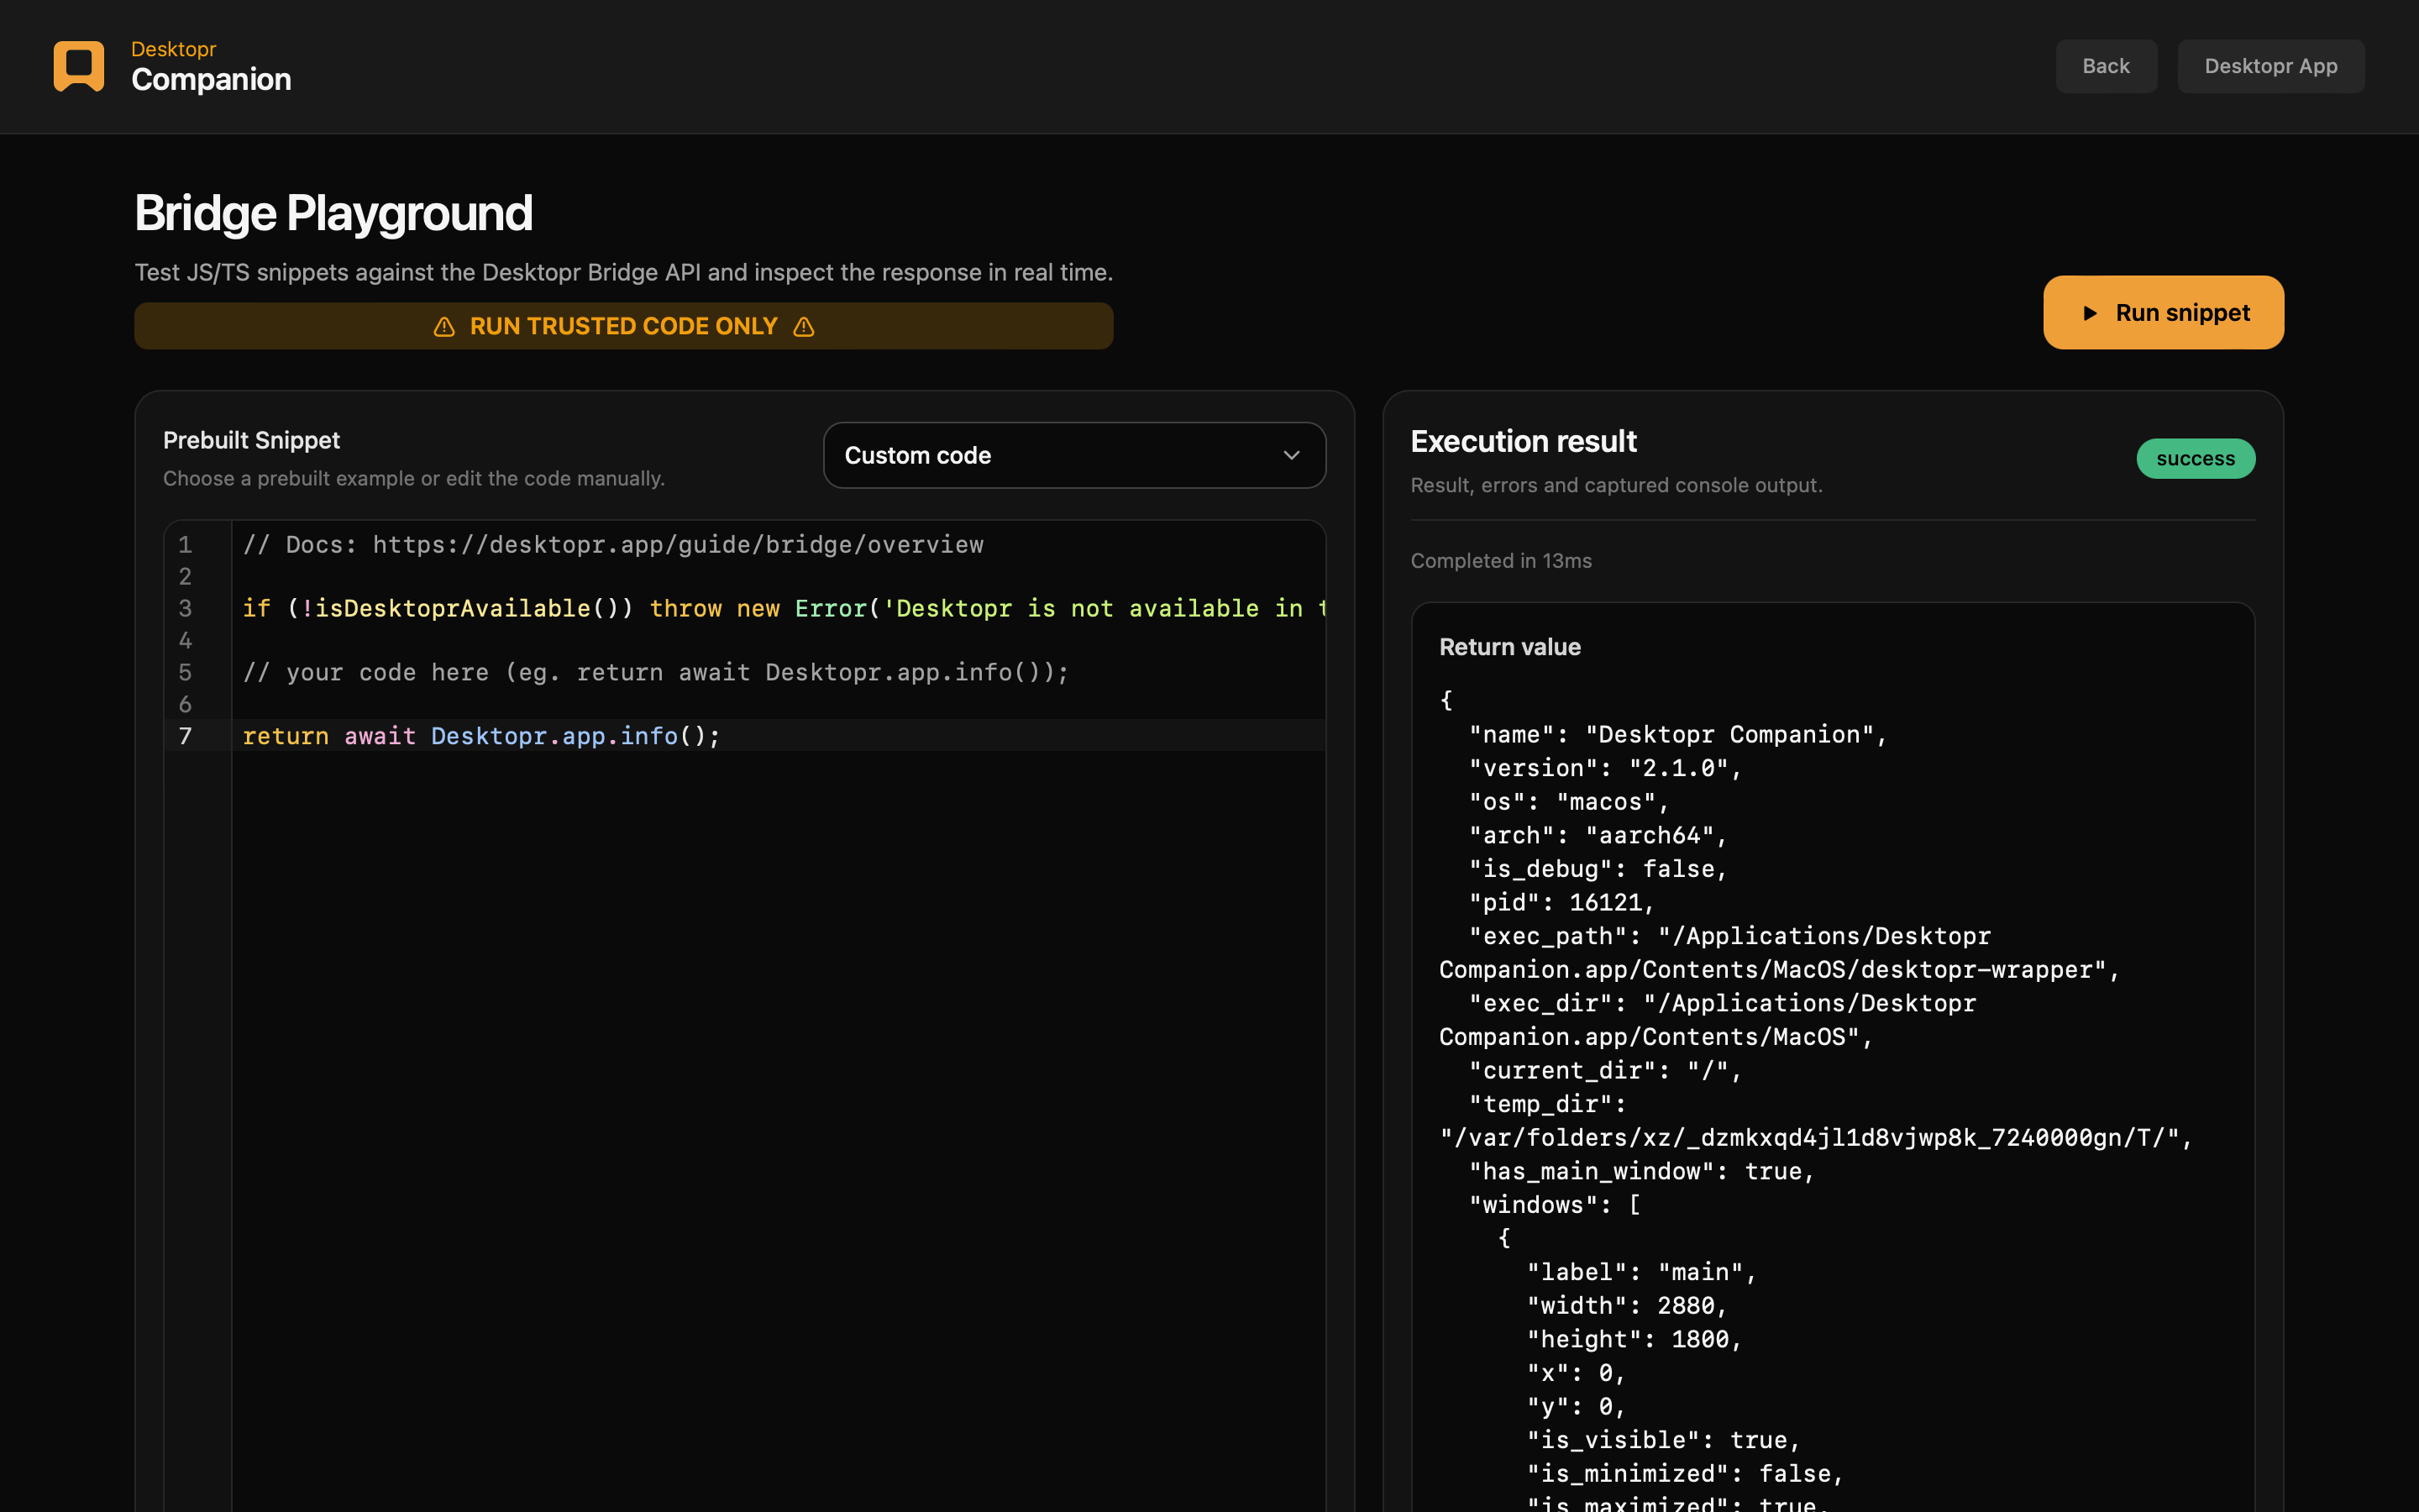Image resolution: width=2419 pixels, height=1512 pixels.
Task: Go back using the Back button
Action: click(x=2107, y=66)
